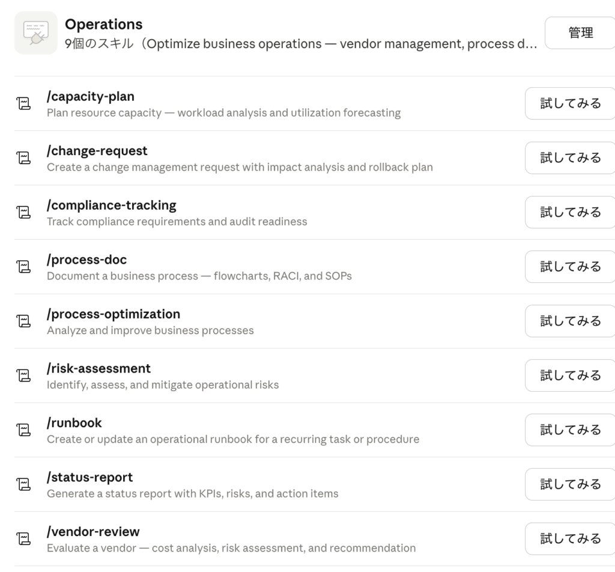
Task: Click the skill icon beside /status-report
Action: (23, 484)
